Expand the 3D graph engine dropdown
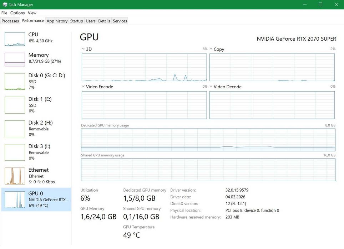The height and width of the screenshot is (249, 344). (83, 49)
